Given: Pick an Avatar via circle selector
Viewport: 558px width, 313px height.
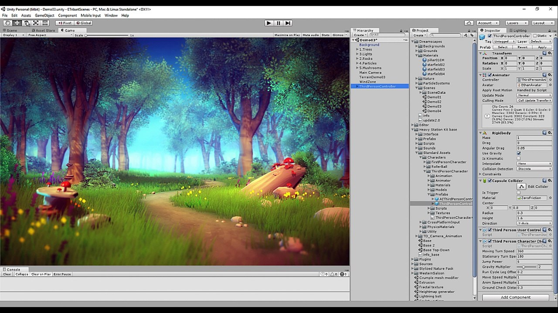Looking at the screenshot, I should click(550, 85).
